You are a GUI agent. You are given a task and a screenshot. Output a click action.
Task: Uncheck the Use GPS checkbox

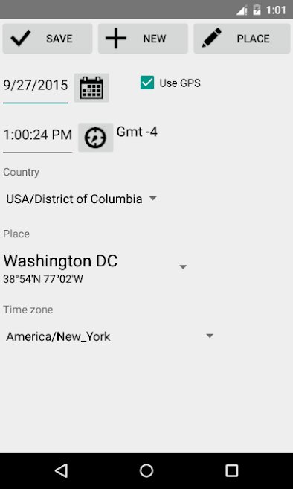147,83
